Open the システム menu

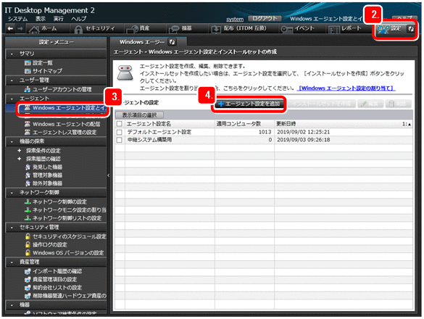[17, 19]
